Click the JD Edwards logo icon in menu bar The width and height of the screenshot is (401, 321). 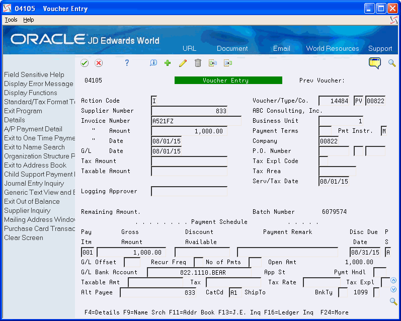394,20
